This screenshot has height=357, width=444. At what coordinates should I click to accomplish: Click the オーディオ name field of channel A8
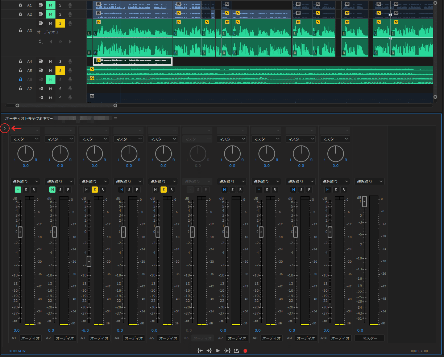pyautogui.click(x=272, y=338)
